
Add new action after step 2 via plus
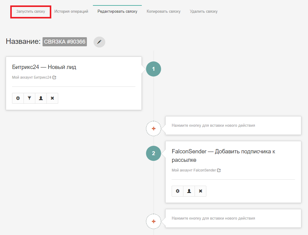[154, 221]
